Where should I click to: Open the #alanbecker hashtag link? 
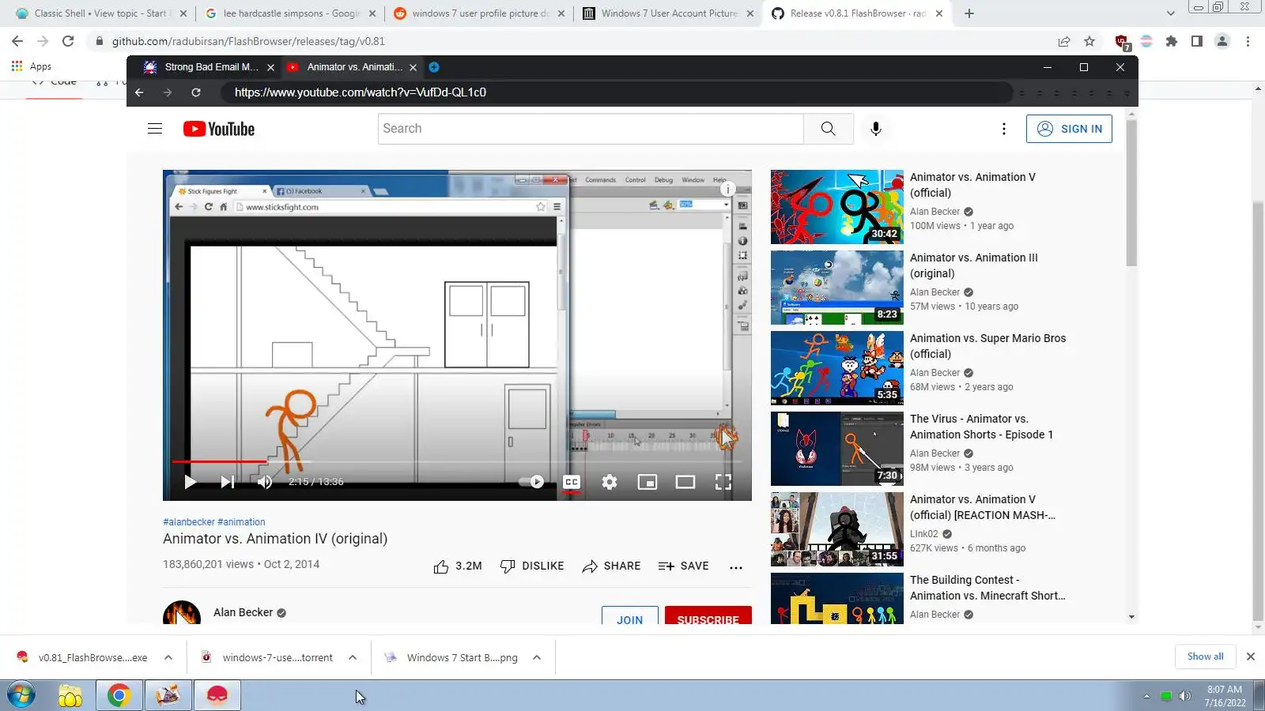coord(189,522)
